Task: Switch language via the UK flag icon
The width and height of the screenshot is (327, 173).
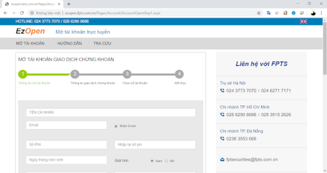Action: (x=303, y=21)
